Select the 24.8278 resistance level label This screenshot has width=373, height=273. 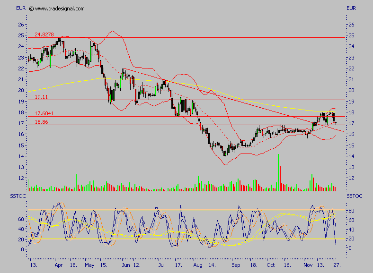point(44,34)
